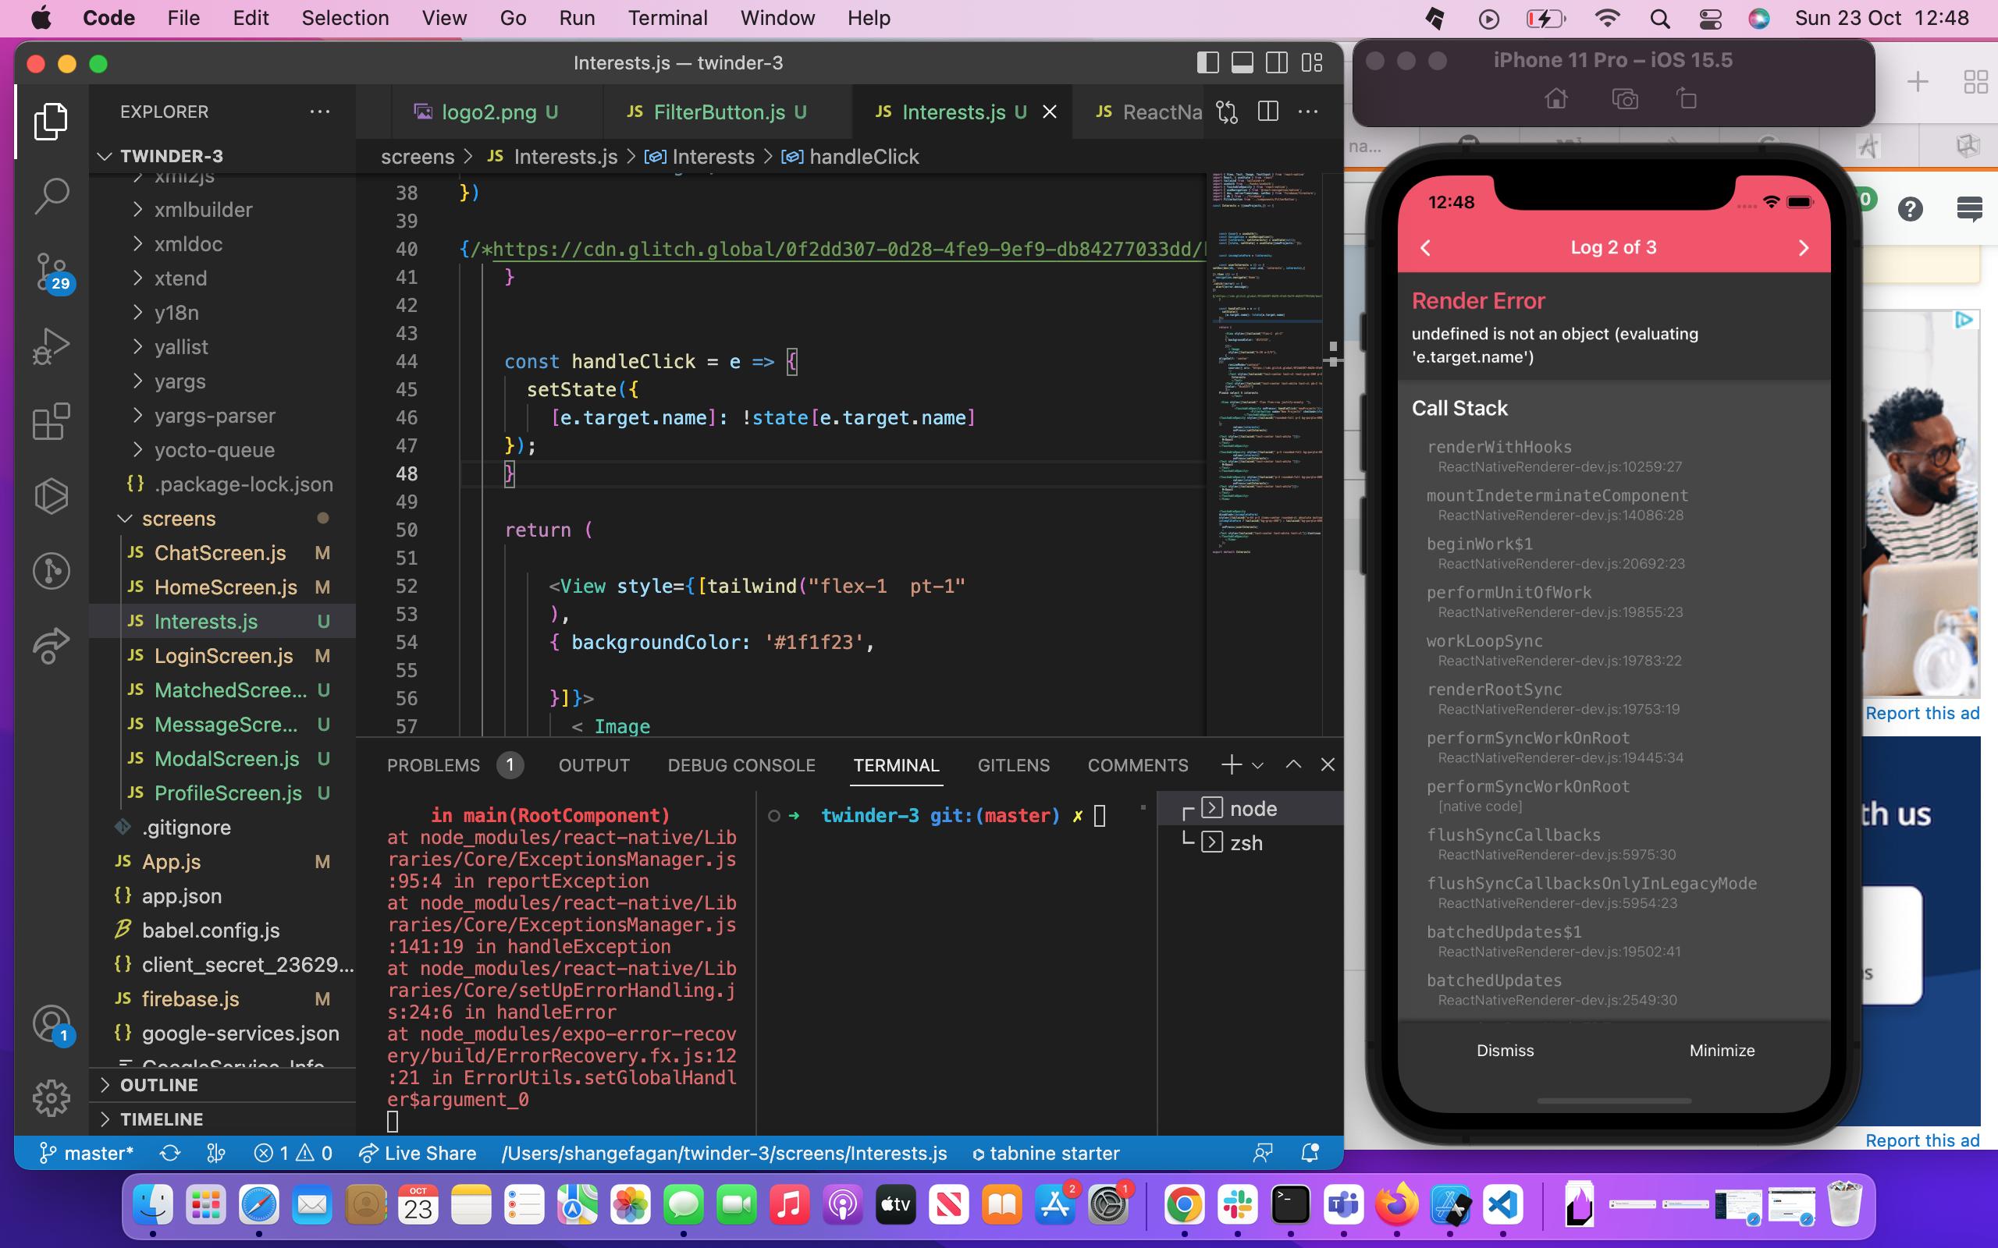Click the Simulator Home button icon
The height and width of the screenshot is (1248, 1998).
(x=1556, y=99)
